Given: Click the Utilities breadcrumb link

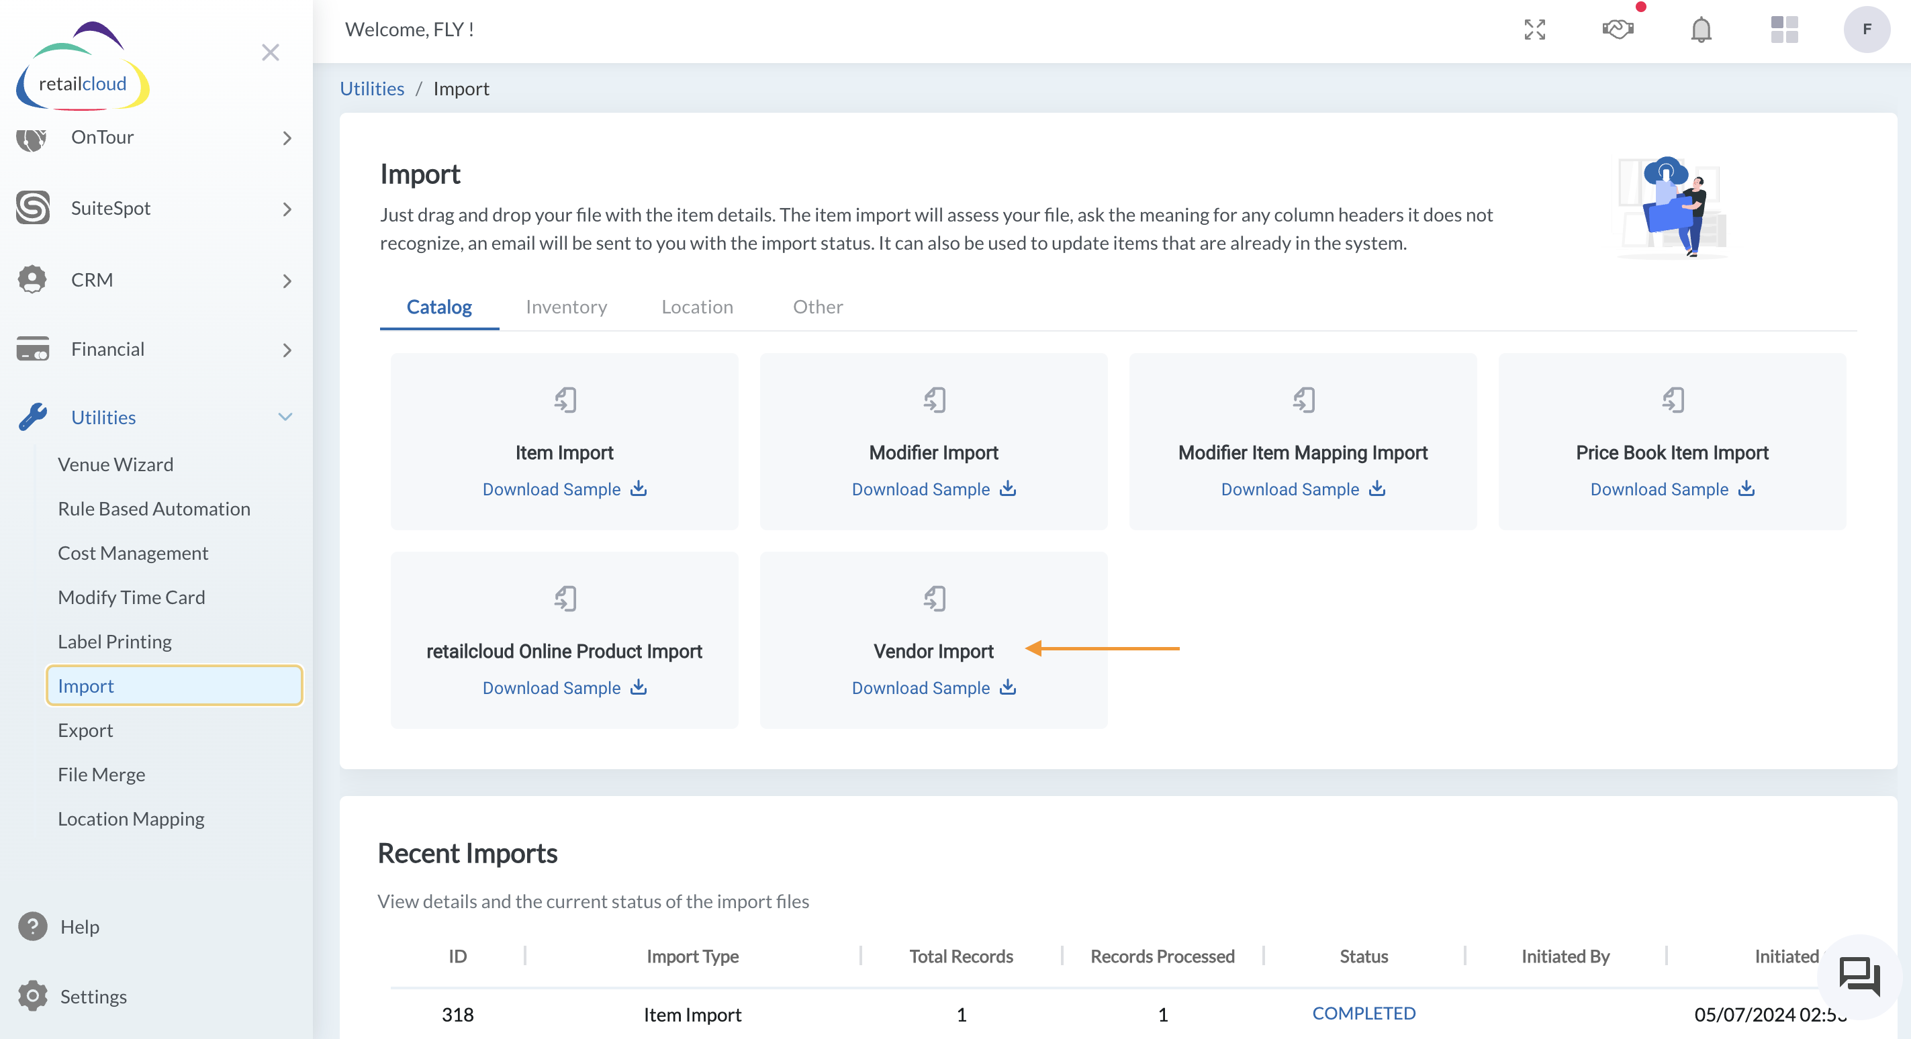Looking at the screenshot, I should point(372,88).
